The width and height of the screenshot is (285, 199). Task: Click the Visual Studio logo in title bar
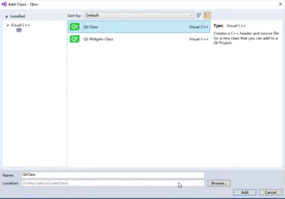click(x=4, y=4)
